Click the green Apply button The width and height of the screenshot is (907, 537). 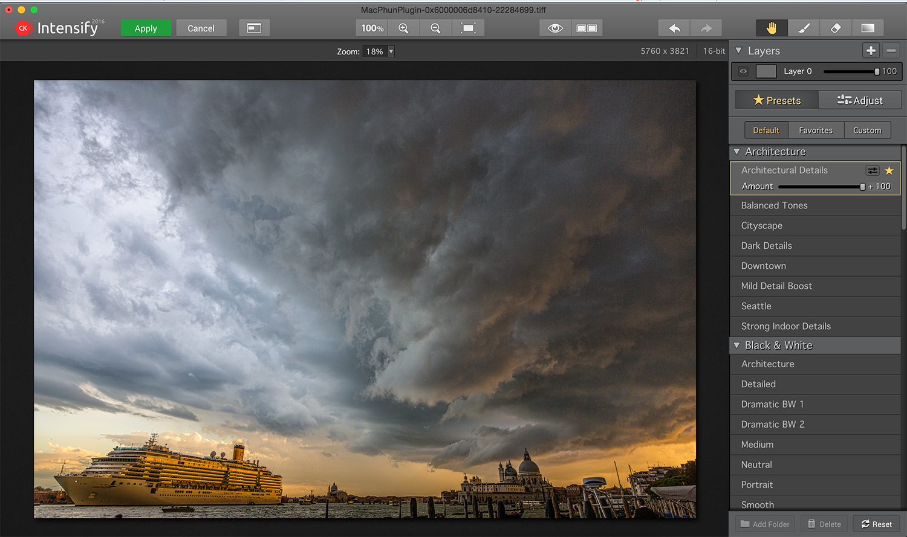[146, 28]
